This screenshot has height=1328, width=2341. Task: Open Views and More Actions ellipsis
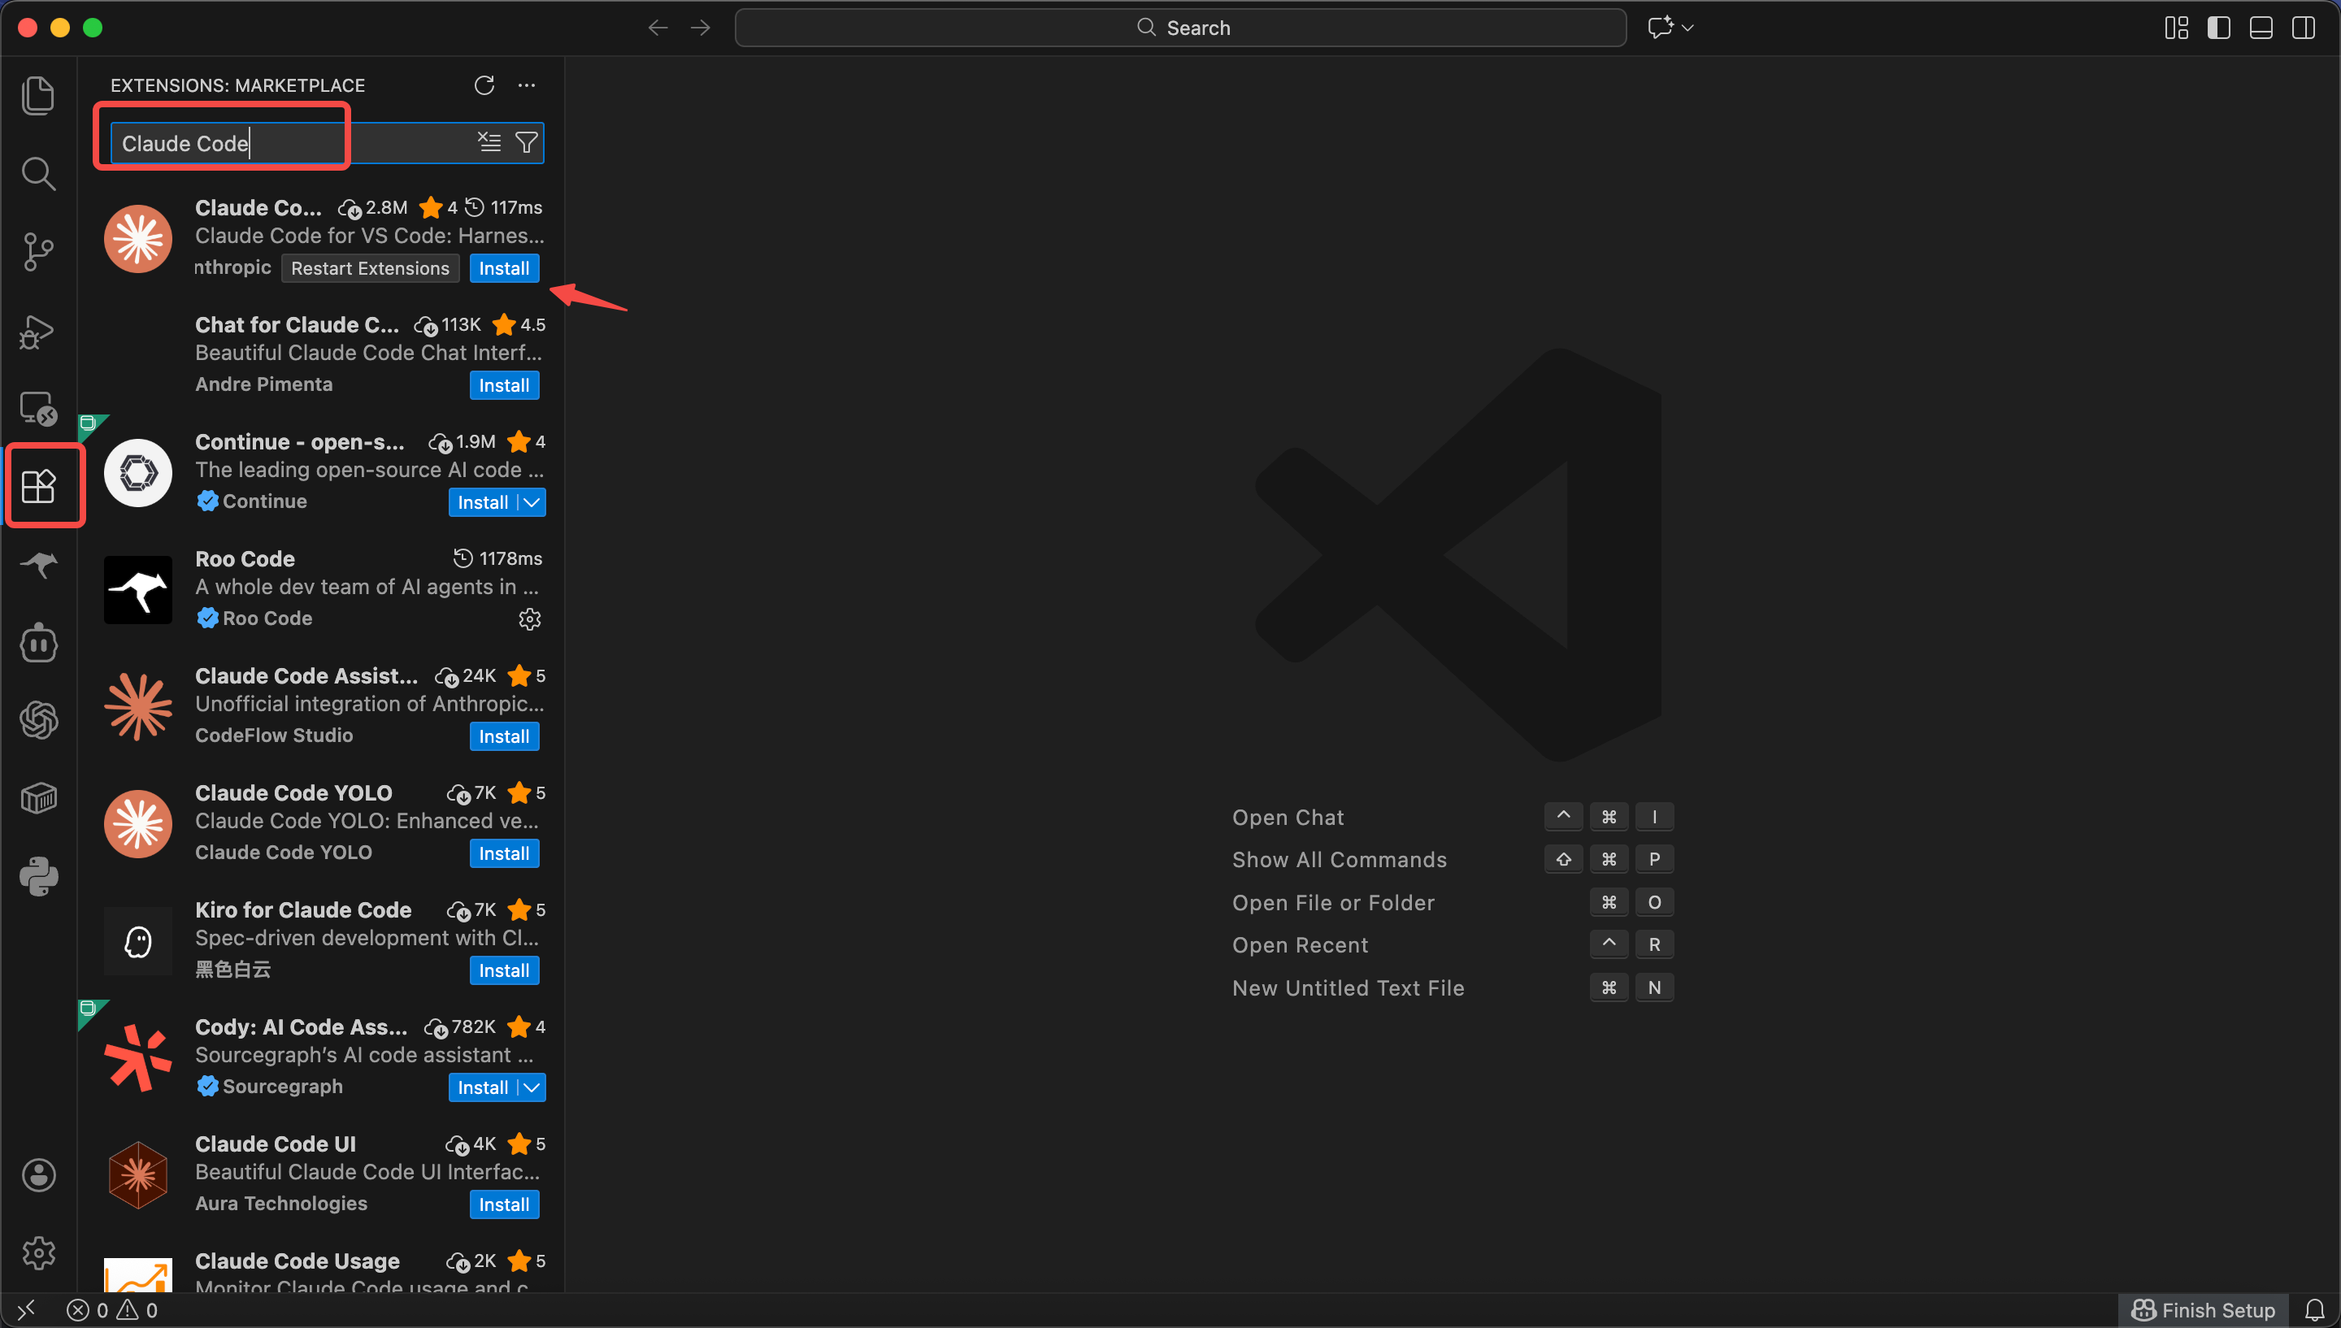pyautogui.click(x=526, y=85)
